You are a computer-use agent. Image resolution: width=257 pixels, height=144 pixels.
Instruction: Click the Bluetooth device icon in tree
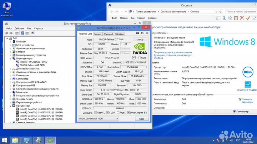coord(14,42)
